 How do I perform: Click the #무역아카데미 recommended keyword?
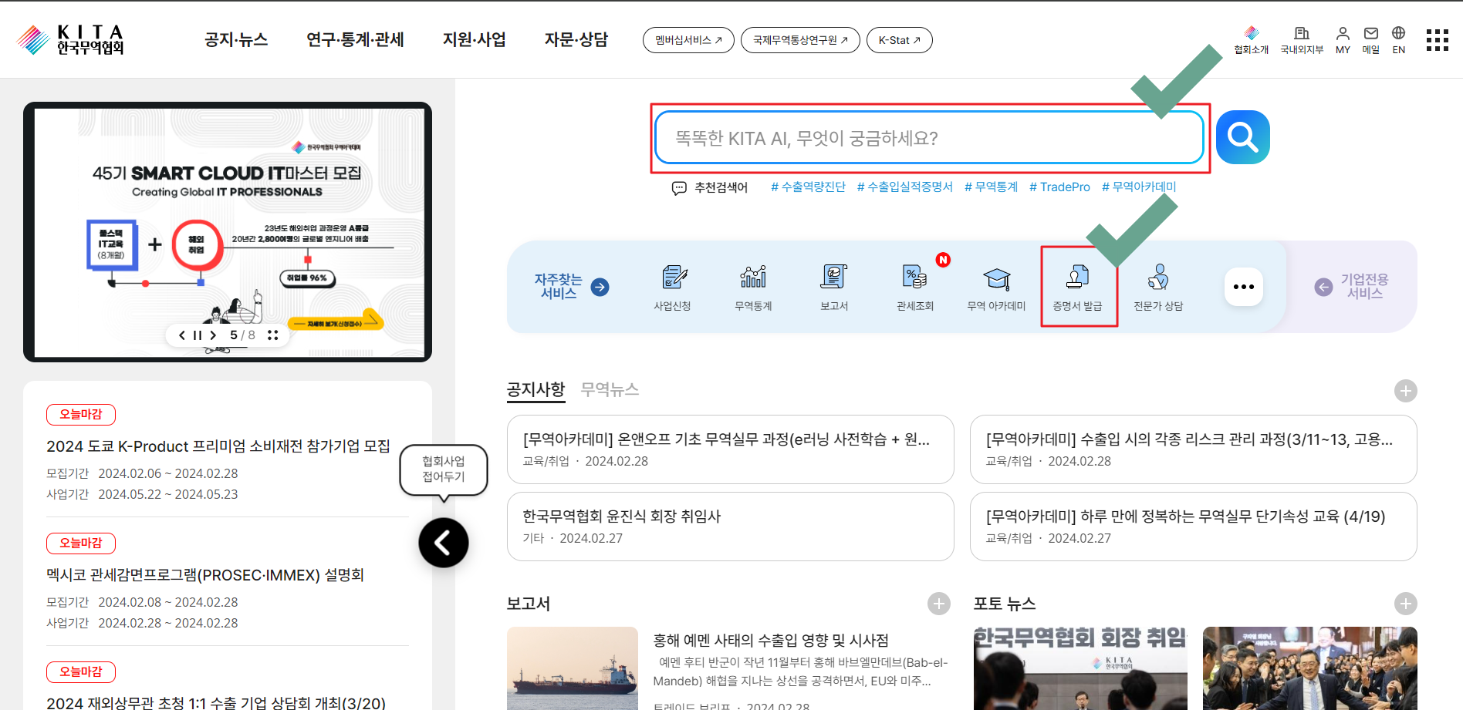pos(1139,187)
